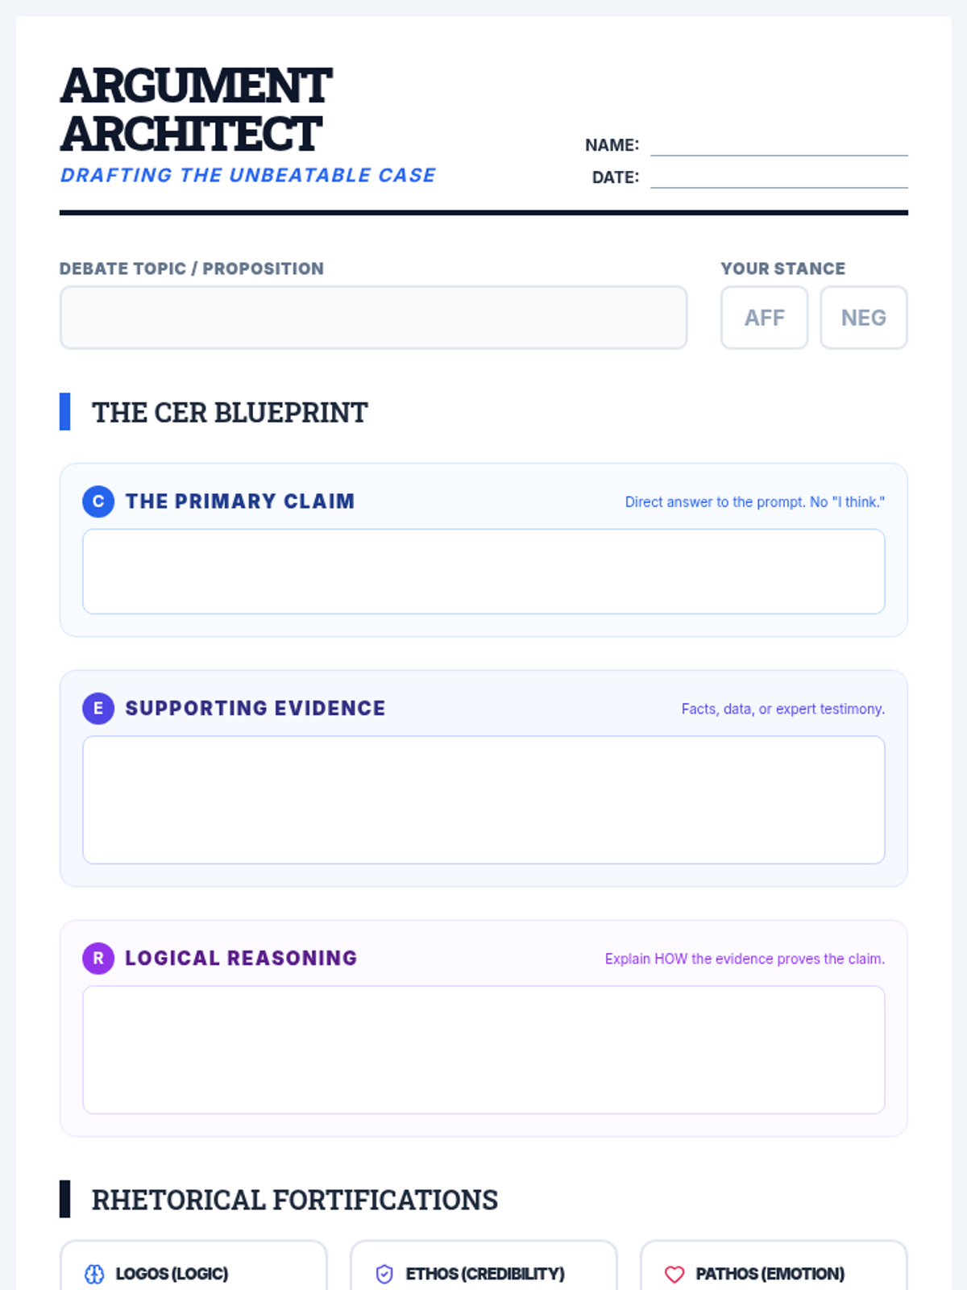The image size is (967, 1290).
Task: Select the NEG stance option
Action: coord(863,318)
